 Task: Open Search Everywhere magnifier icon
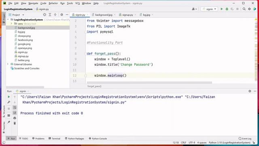[x=244, y=9]
